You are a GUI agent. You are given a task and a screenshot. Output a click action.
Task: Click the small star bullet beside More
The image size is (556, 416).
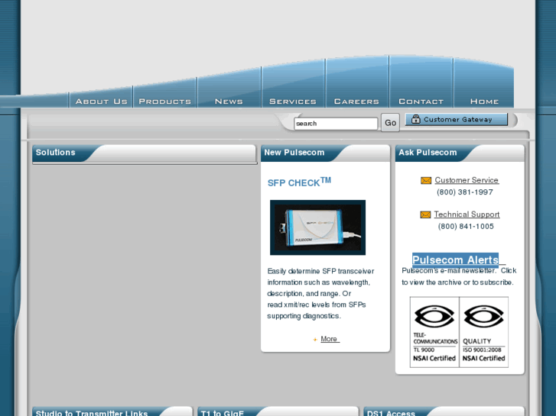coord(315,340)
